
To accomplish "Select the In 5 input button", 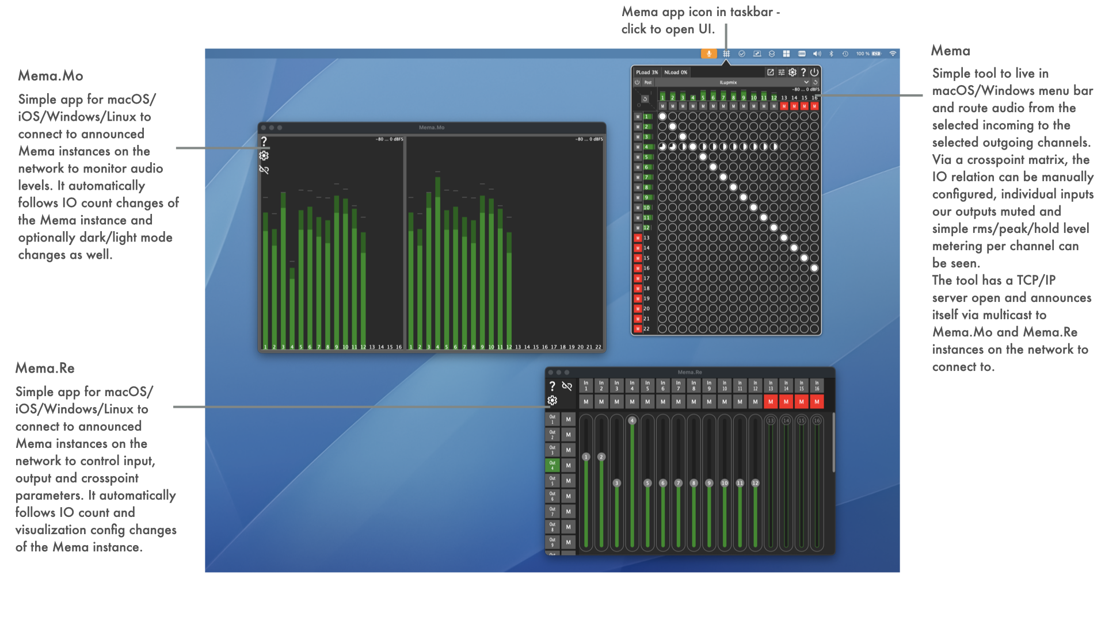I will point(647,385).
